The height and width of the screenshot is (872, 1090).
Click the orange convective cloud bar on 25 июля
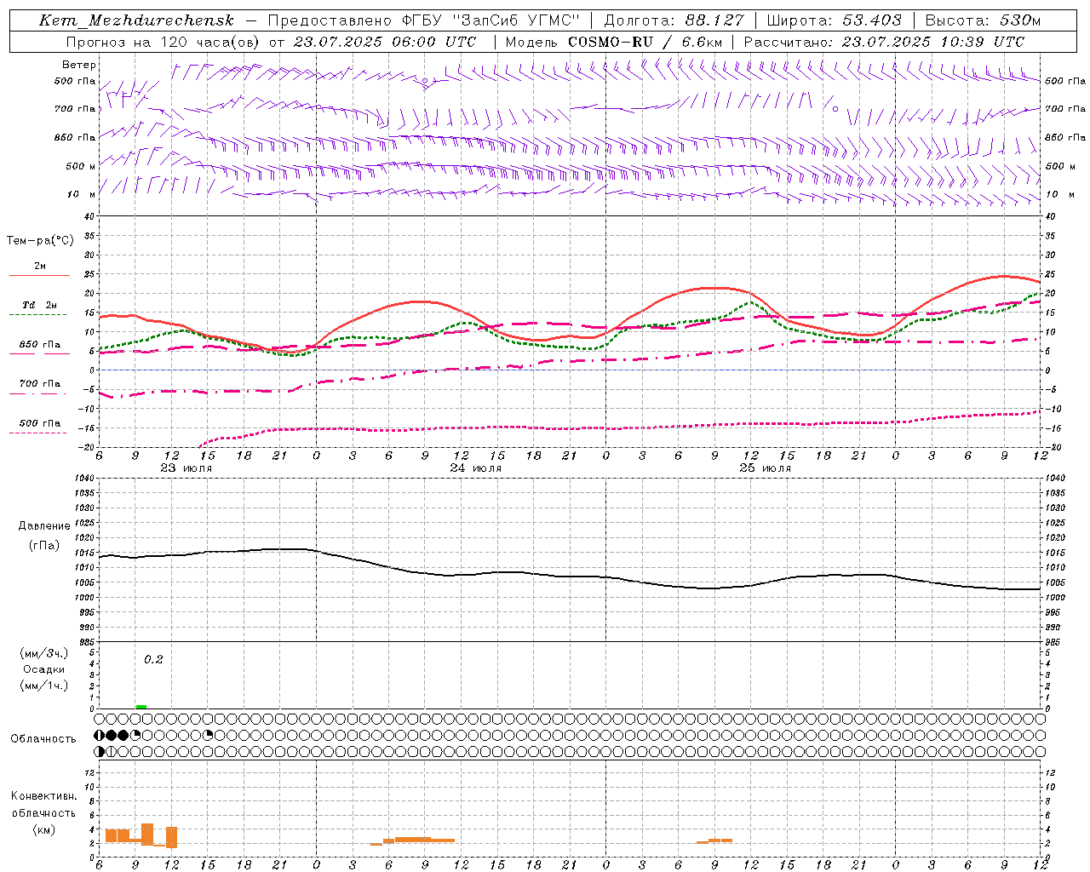[714, 841]
